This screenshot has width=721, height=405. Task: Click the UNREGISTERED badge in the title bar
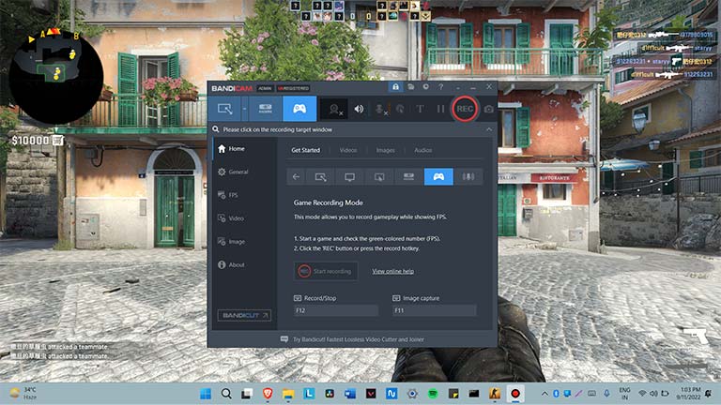(x=293, y=88)
